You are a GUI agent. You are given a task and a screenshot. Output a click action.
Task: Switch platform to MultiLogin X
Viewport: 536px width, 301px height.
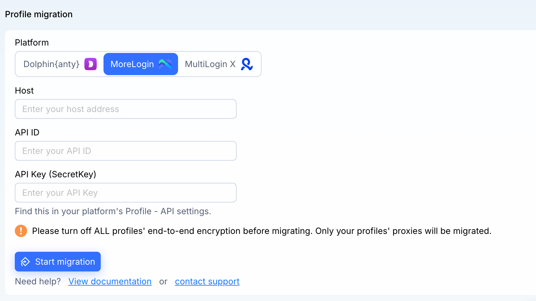tap(219, 64)
